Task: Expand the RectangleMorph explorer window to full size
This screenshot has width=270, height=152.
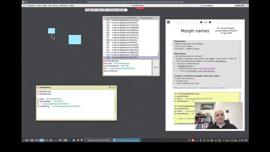Action: point(155,18)
